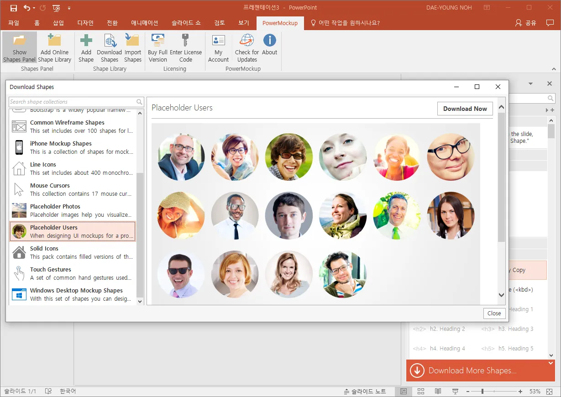
Task: Open the shapes panel options dropdown arrow
Action: tap(530, 84)
